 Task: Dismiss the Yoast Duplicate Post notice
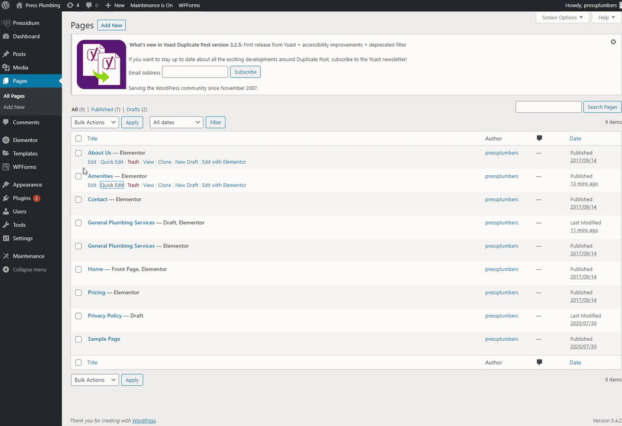tap(613, 41)
